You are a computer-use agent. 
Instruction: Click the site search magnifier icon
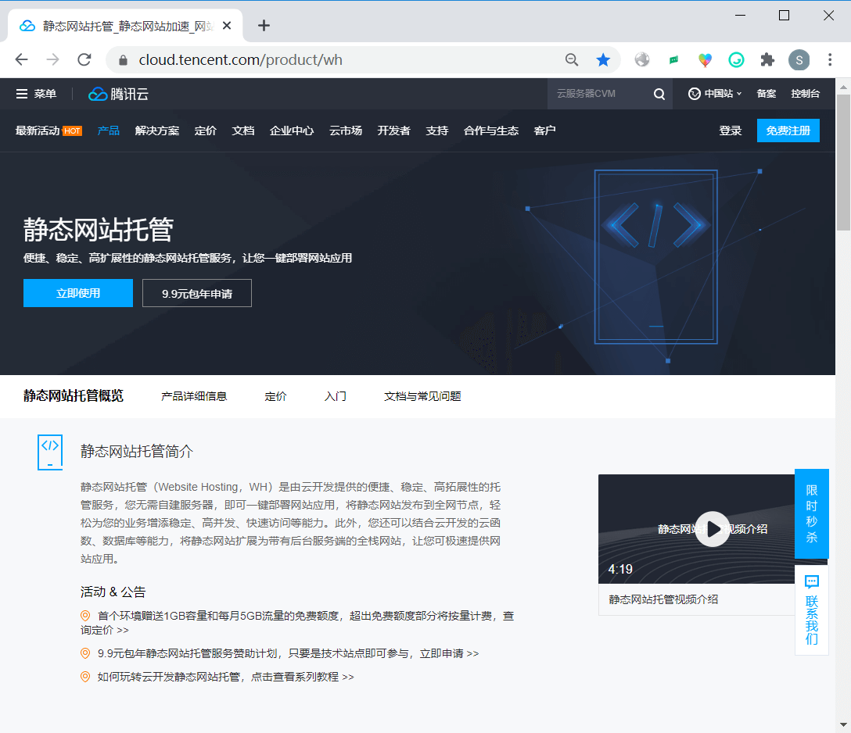tap(659, 94)
